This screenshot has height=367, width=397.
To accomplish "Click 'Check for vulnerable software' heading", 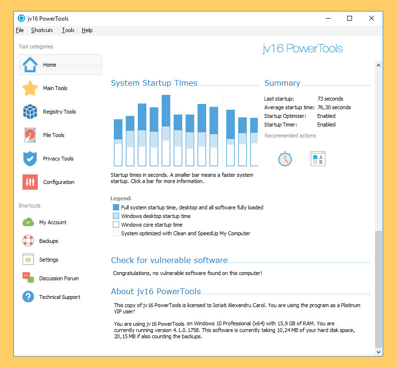I will point(169,260).
